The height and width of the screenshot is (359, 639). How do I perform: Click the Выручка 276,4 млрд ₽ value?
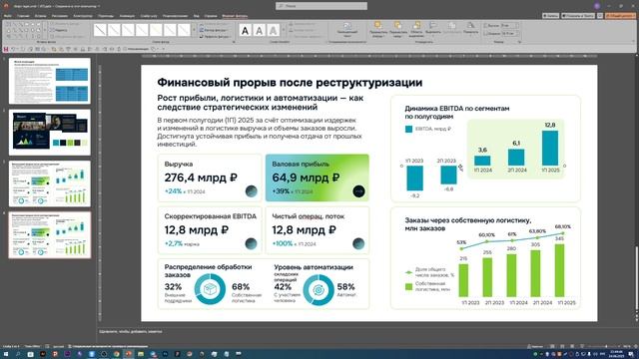point(201,178)
